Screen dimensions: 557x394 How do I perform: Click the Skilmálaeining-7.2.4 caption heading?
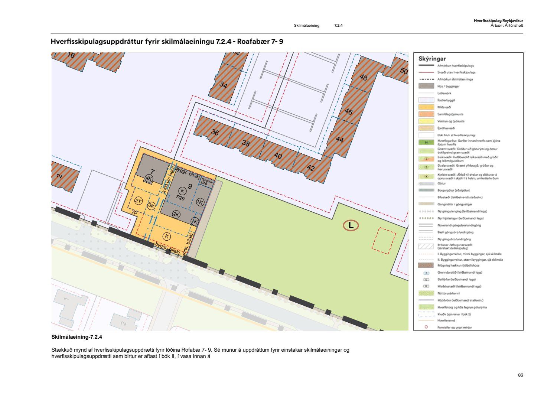pos(76,337)
